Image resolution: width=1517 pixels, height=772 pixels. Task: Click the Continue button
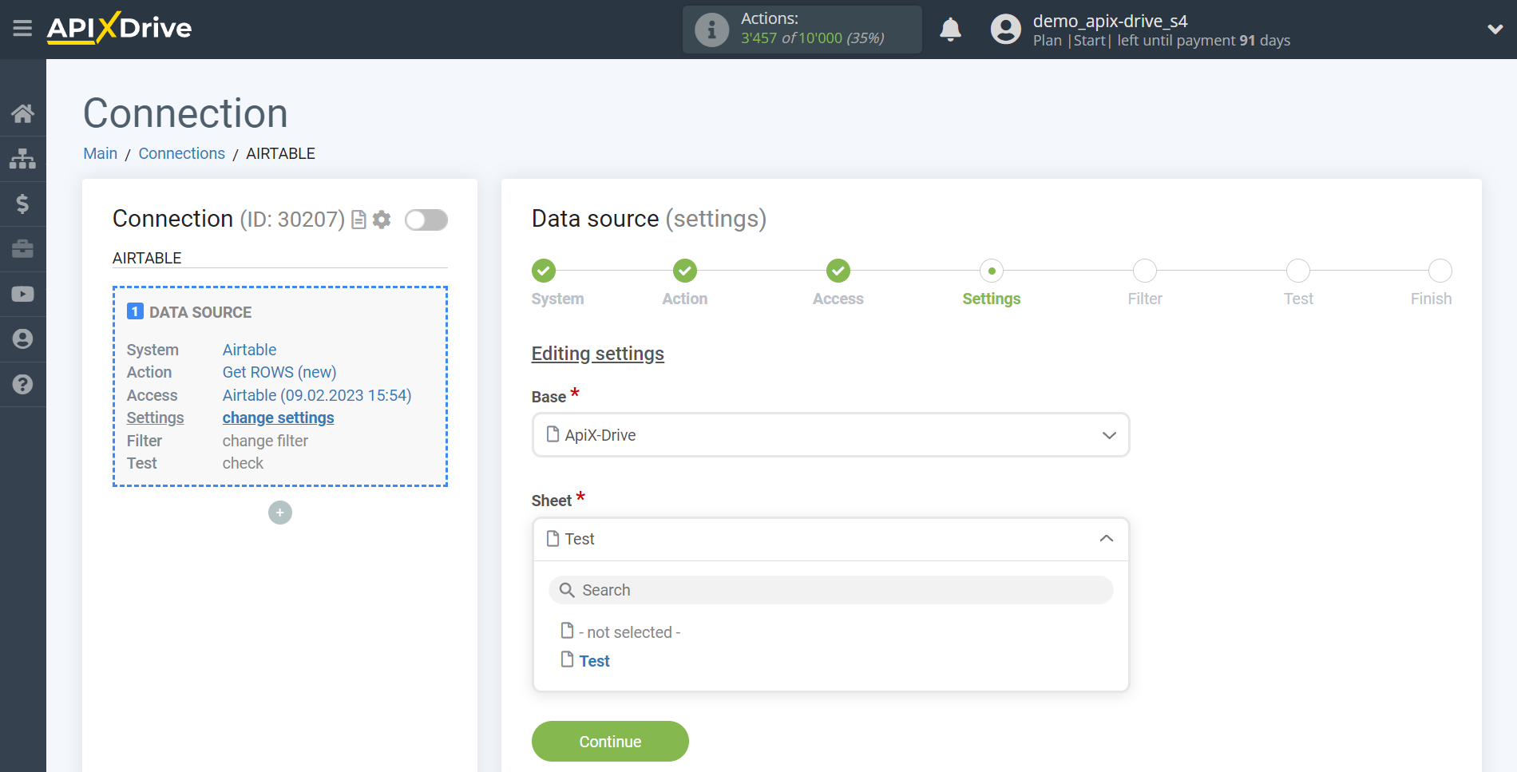(610, 742)
